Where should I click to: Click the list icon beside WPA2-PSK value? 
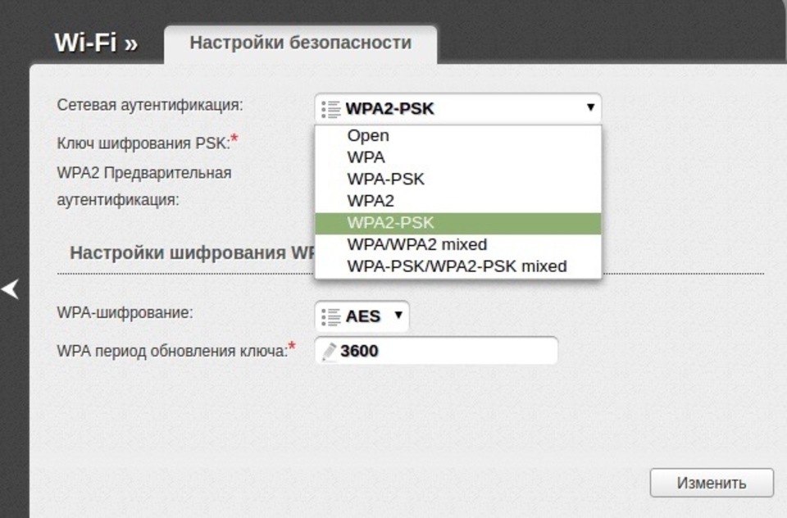tap(331, 108)
